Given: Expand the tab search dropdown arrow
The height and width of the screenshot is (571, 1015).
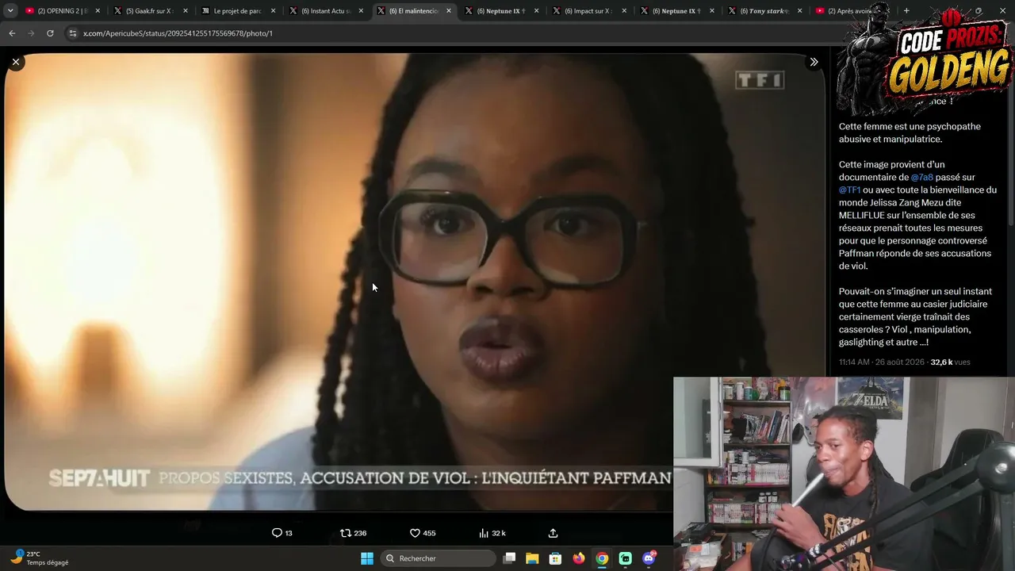Looking at the screenshot, I should 10,11.
